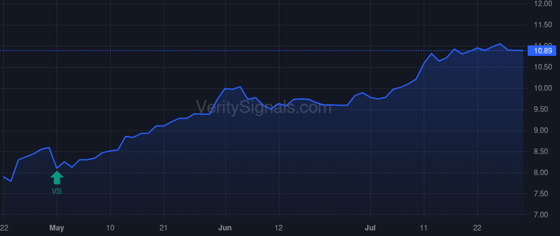Click the 11 date axis label

coord(424,228)
